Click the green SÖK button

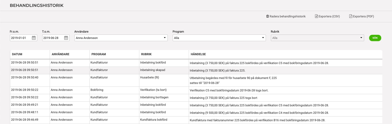[x=375, y=38]
